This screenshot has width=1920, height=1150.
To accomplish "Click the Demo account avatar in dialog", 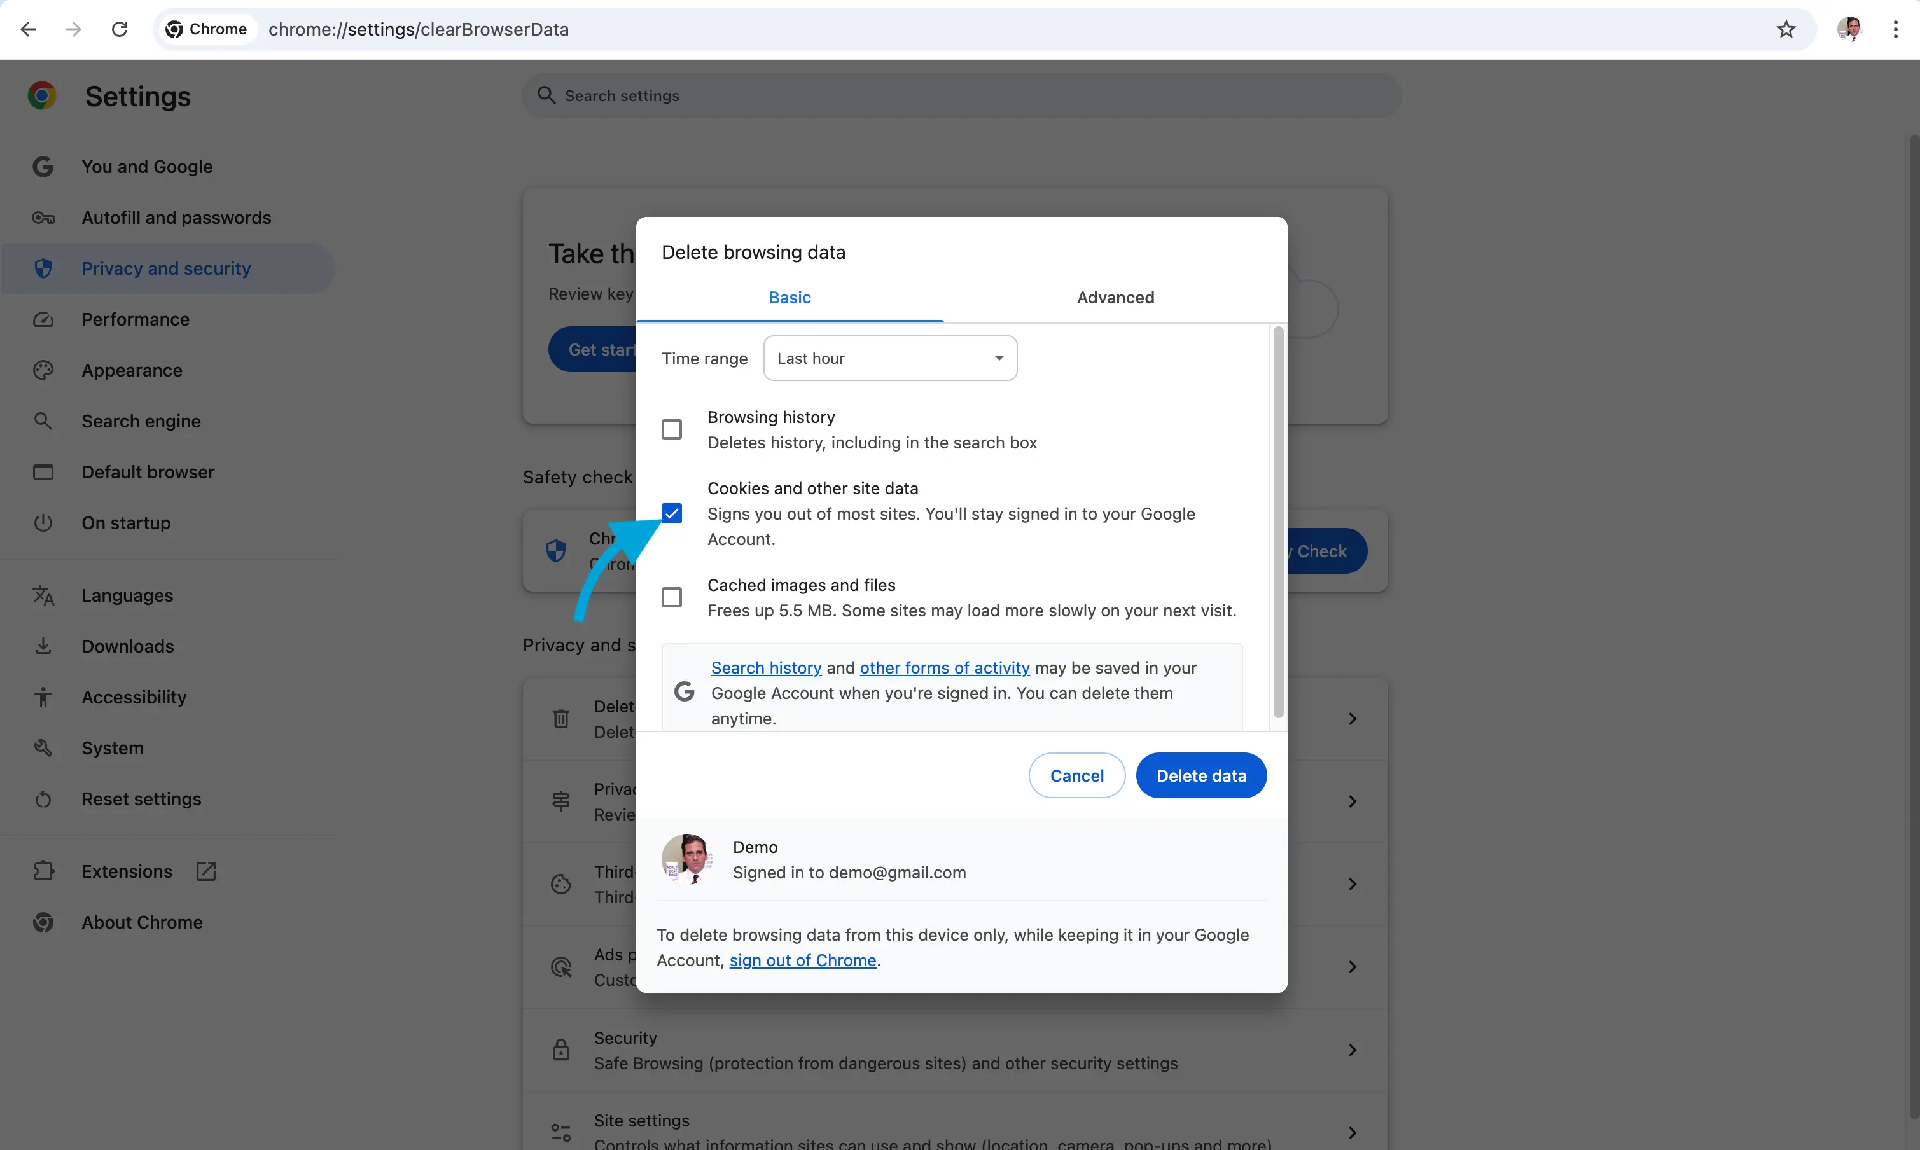I will (687, 859).
